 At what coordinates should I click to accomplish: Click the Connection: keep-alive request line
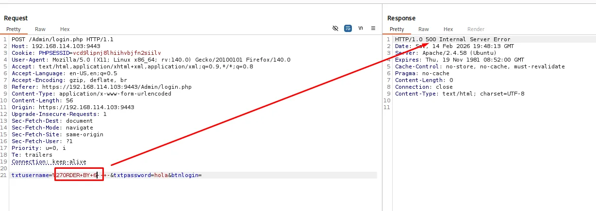pos(49,162)
